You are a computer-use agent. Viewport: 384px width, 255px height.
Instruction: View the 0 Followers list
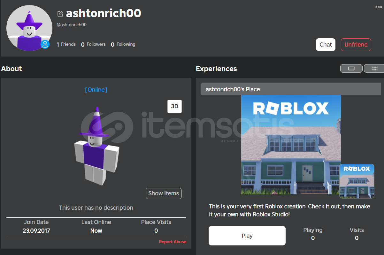(x=93, y=44)
